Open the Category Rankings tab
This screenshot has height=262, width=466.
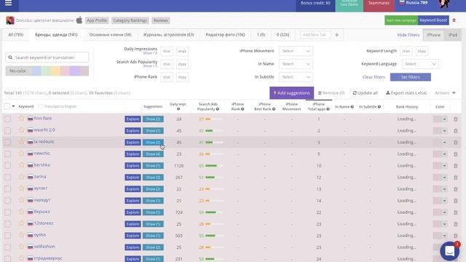click(130, 20)
